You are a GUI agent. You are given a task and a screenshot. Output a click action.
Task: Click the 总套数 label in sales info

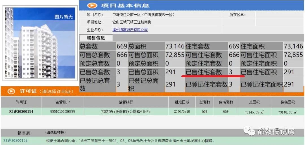pos(89,47)
